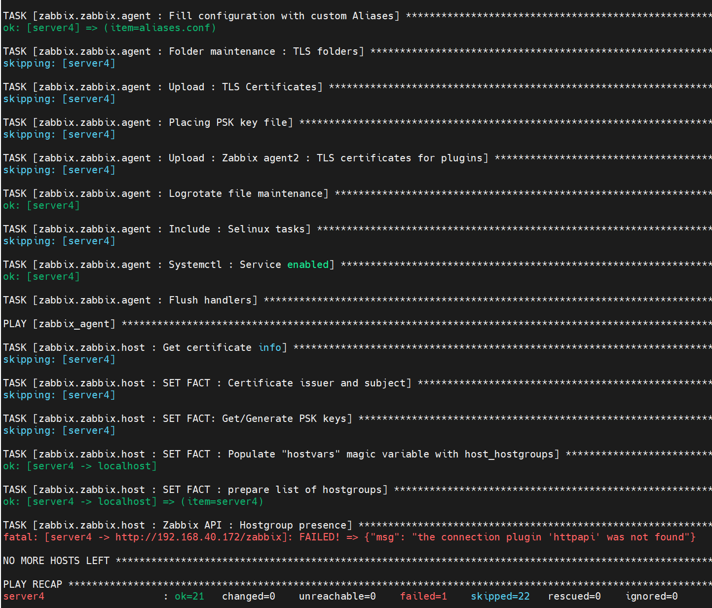Click the 'failed=1' recap value
Image resolution: width=712 pixels, height=608 pixels.
[423, 596]
